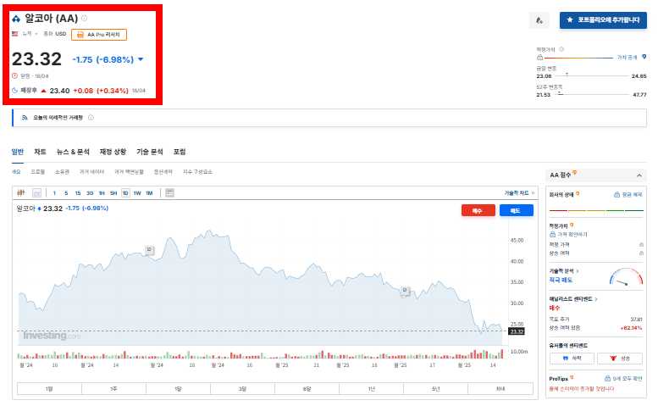Collapse the AA 점수 panel chevron
The width and height of the screenshot is (658, 406).
click(x=639, y=175)
